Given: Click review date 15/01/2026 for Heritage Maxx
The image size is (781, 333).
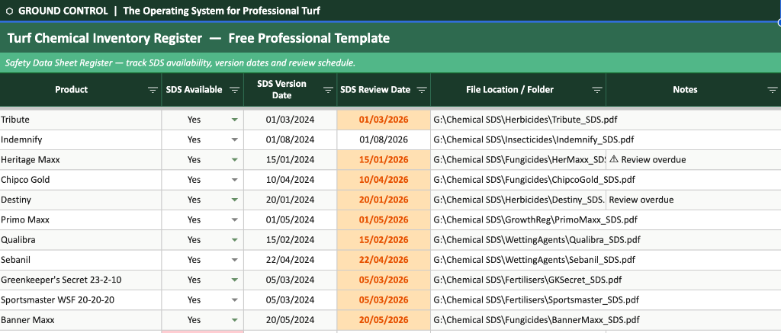Looking at the screenshot, I should click(384, 160).
